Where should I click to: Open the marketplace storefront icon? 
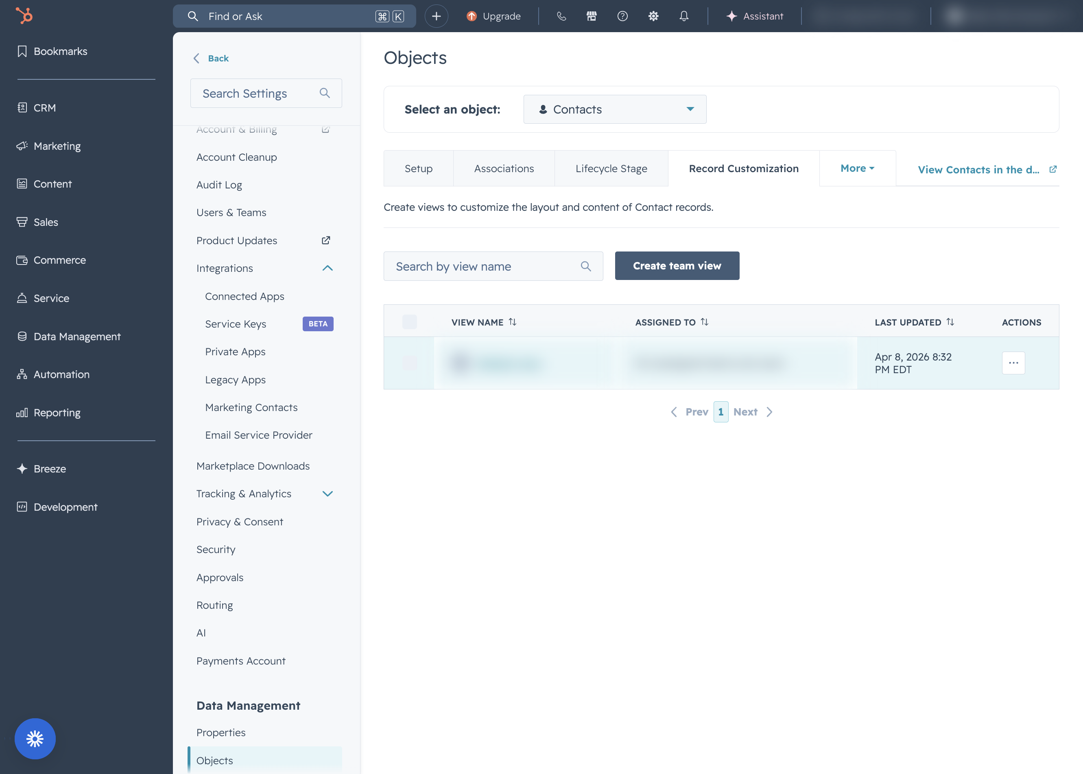click(x=591, y=16)
